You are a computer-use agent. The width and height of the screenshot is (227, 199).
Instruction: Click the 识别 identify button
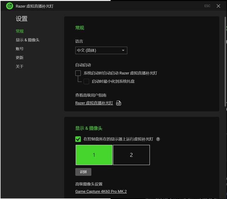83,172
